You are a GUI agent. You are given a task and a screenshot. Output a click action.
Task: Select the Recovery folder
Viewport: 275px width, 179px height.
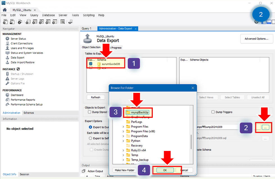(x=135, y=146)
